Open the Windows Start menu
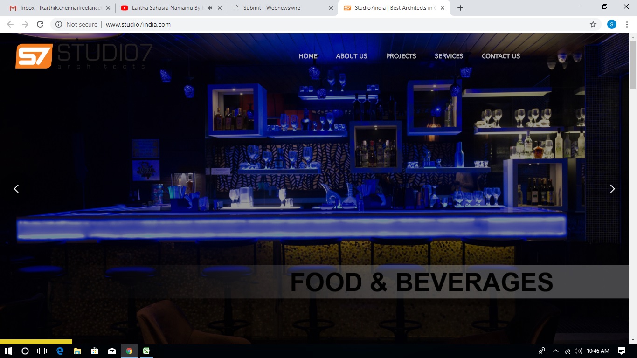Image resolution: width=637 pixels, height=358 pixels. [8, 351]
